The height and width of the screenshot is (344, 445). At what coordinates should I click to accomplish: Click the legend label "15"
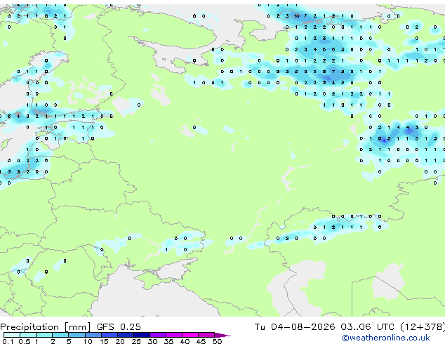104,341
